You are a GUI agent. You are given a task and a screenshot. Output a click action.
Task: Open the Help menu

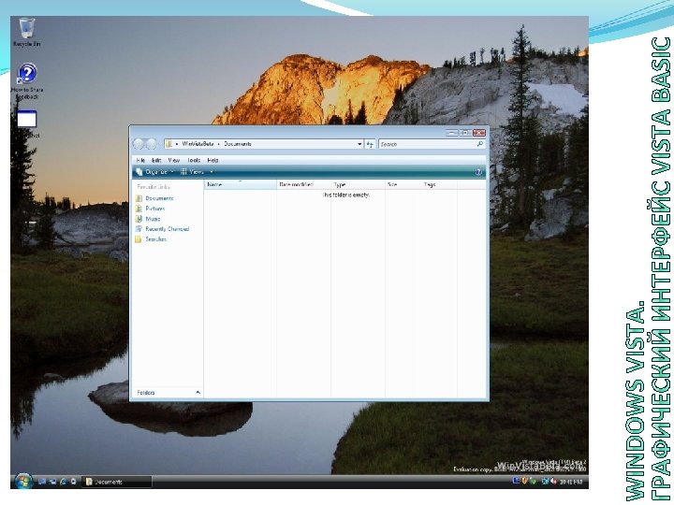pyautogui.click(x=212, y=160)
